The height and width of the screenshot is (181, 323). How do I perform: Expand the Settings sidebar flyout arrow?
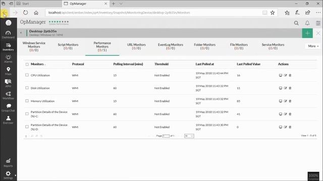coord(16,175)
